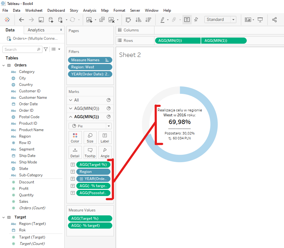Image resolution: width=284 pixels, height=248 pixels.
Task: Switch to the Analytics tab
Action: 36,30
